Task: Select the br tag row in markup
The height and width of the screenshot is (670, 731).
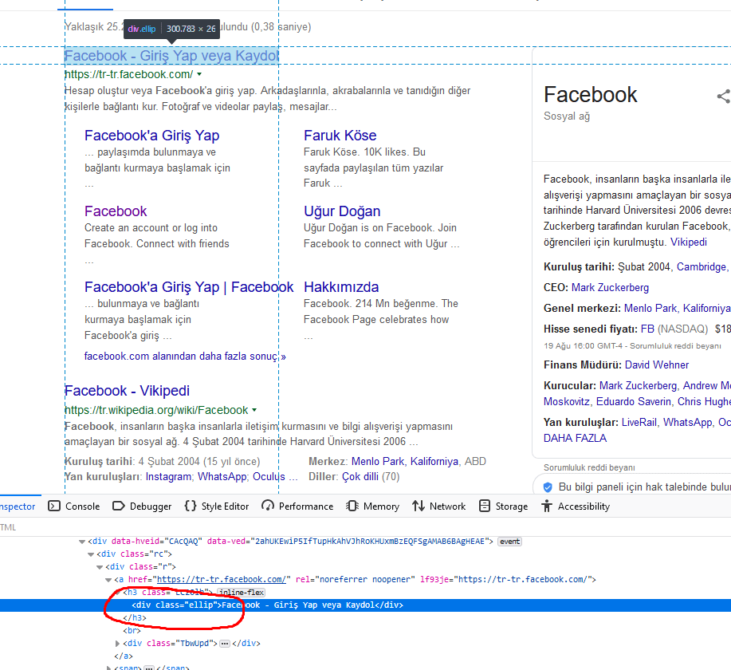Action: coord(132,631)
